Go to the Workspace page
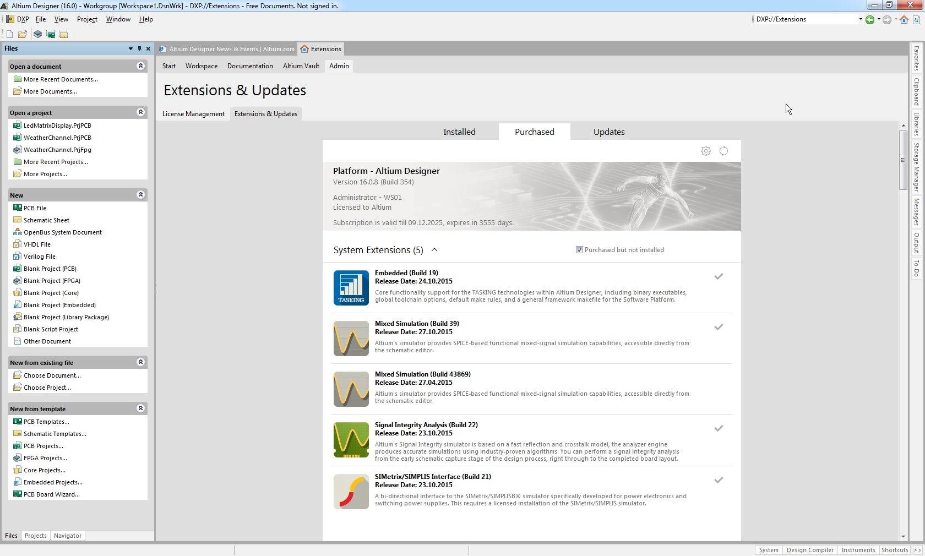Viewport: 925px width, 556px height. pyautogui.click(x=202, y=66)
